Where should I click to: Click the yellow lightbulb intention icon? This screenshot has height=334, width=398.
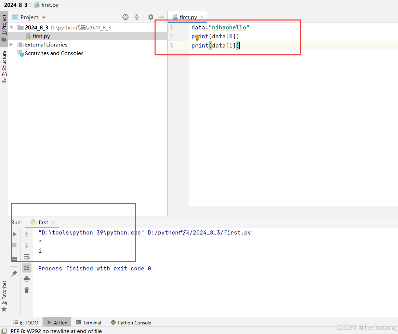197,38
